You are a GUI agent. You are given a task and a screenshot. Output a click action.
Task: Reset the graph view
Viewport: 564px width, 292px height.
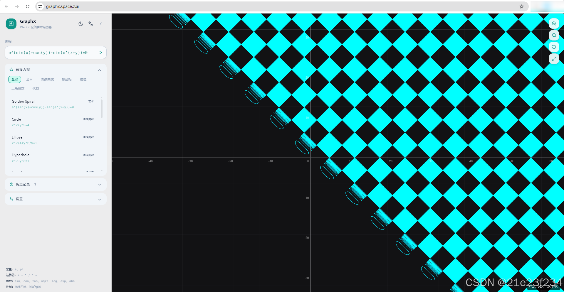(554, 47)
